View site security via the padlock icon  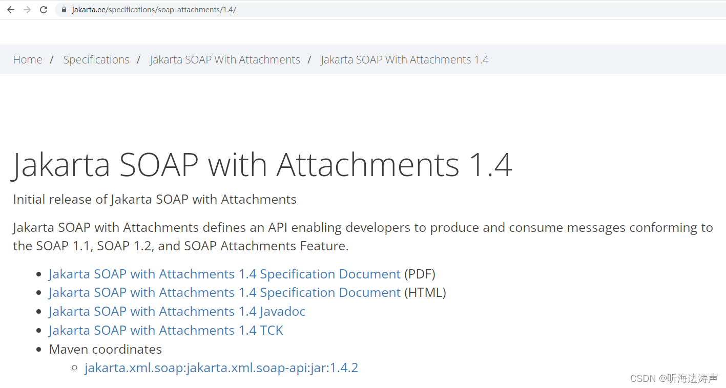click(64, 10)
